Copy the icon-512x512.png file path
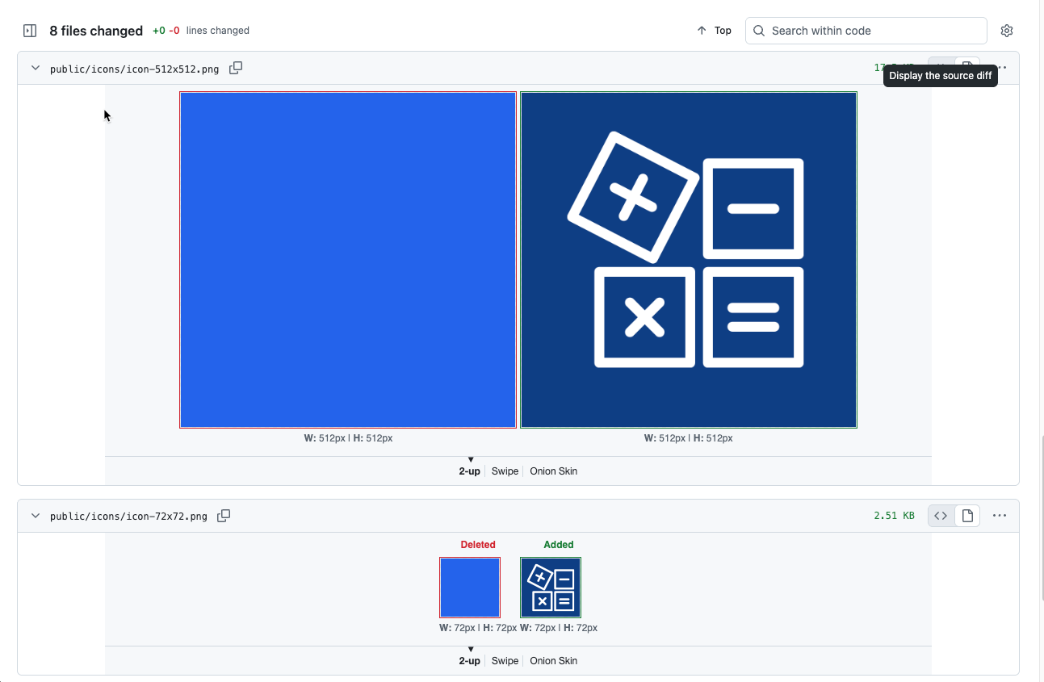 tap(236, 69)
